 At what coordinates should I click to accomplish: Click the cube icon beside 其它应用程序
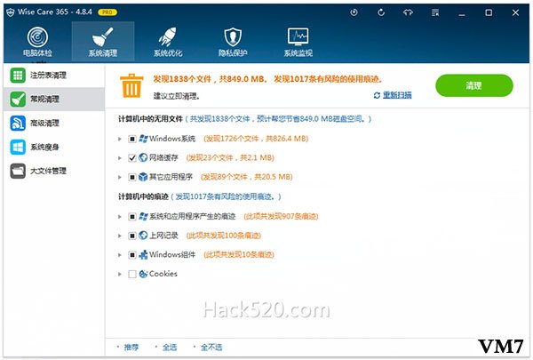(143, 177)
